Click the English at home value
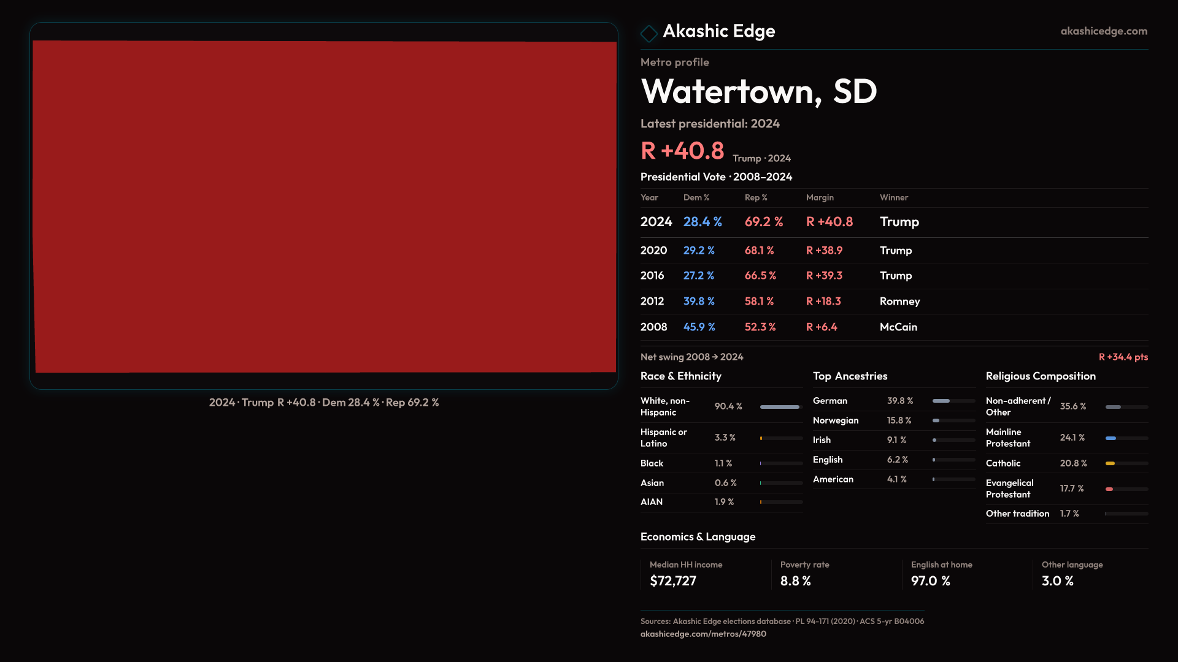This screenshot has width=1178, height=662. (930, 581)
